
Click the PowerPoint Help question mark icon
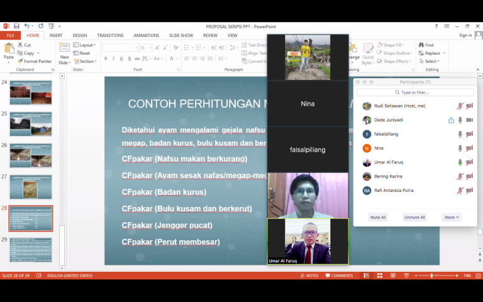[436, 26]
